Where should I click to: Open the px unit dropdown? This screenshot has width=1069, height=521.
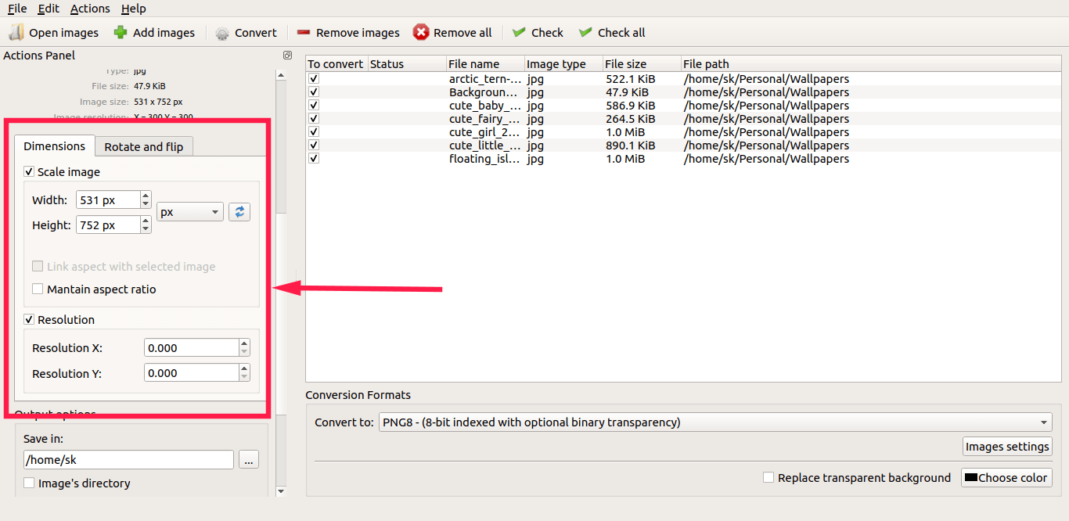click(190, 212)
